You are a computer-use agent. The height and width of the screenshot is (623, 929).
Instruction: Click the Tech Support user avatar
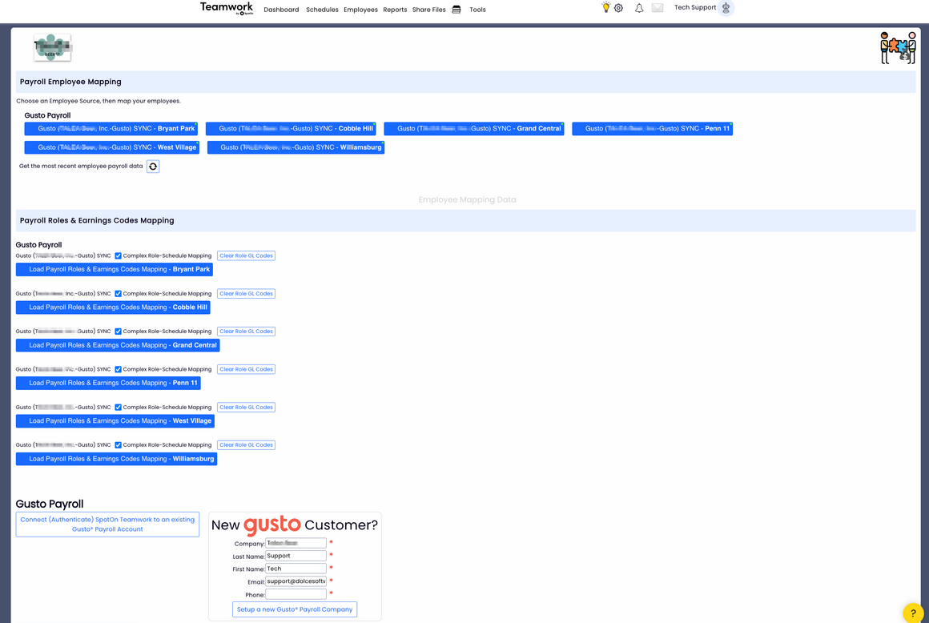point(726,8)
